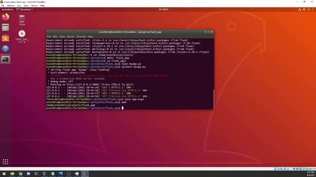
Task: Select the Trash desktop icon
Action: tap(22, 20)
